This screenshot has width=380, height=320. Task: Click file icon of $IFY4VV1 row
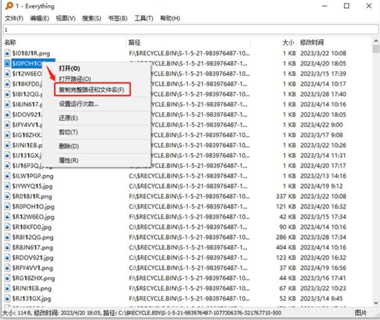pos(8,125)
